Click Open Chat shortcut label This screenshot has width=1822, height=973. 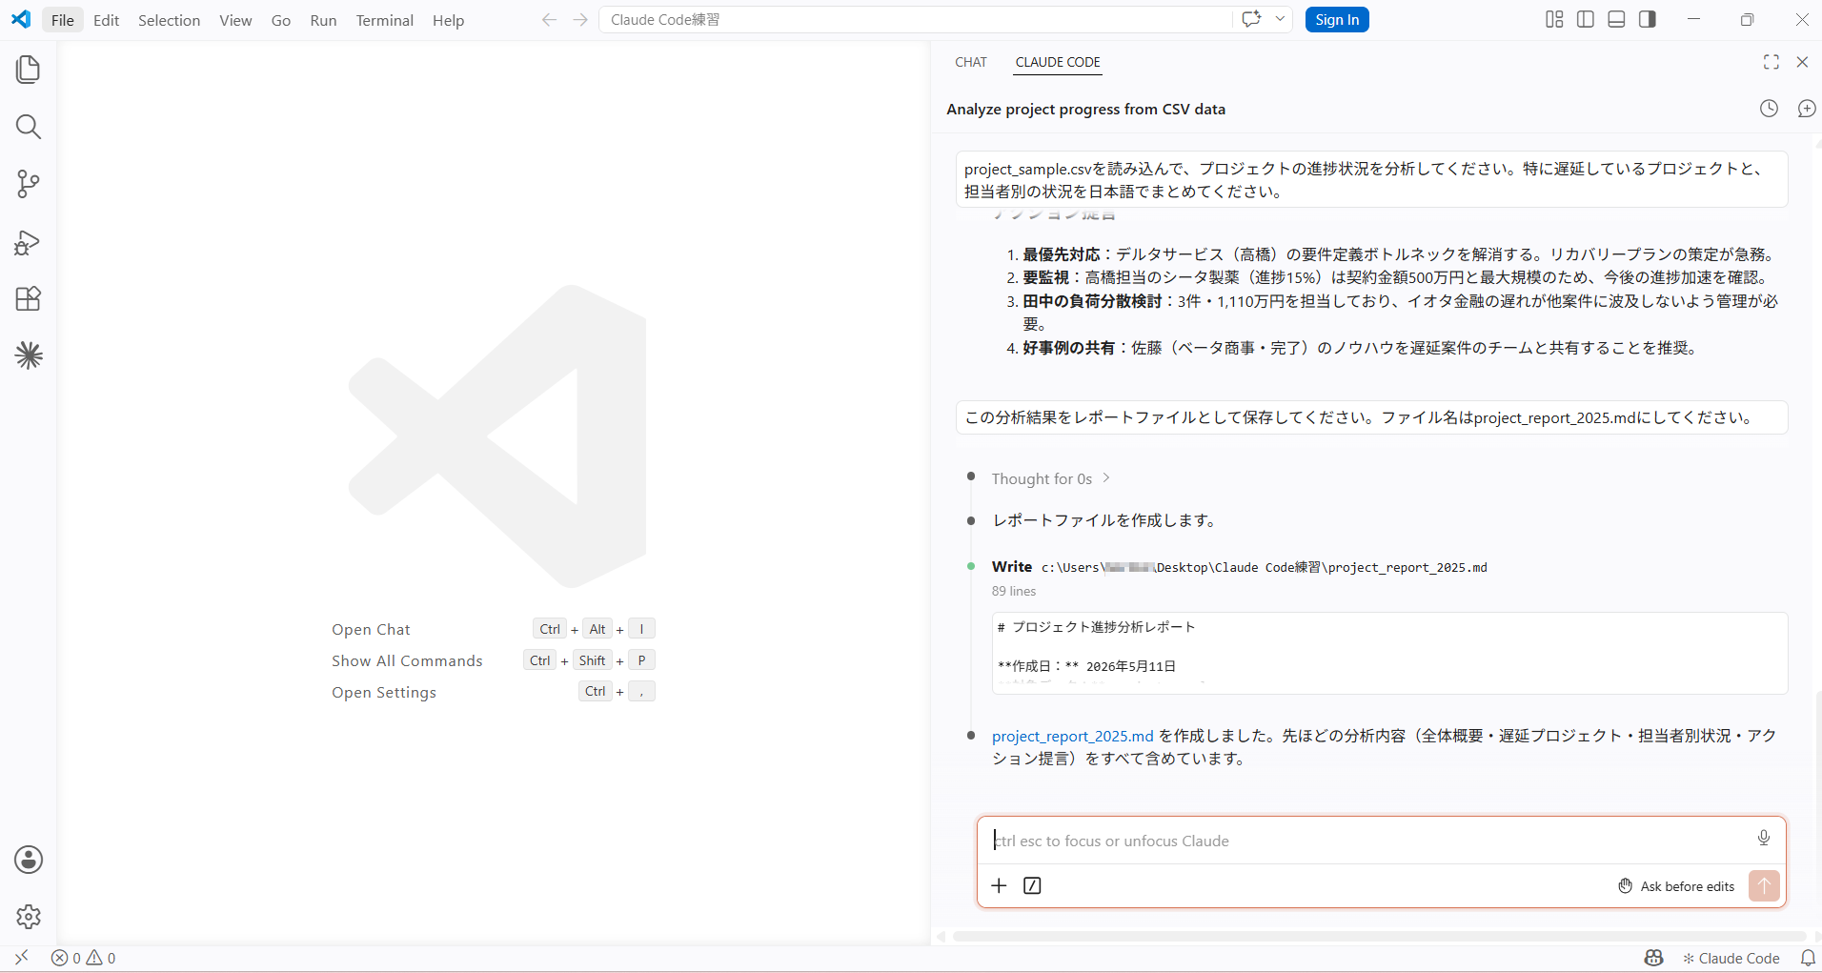(371, 629)
